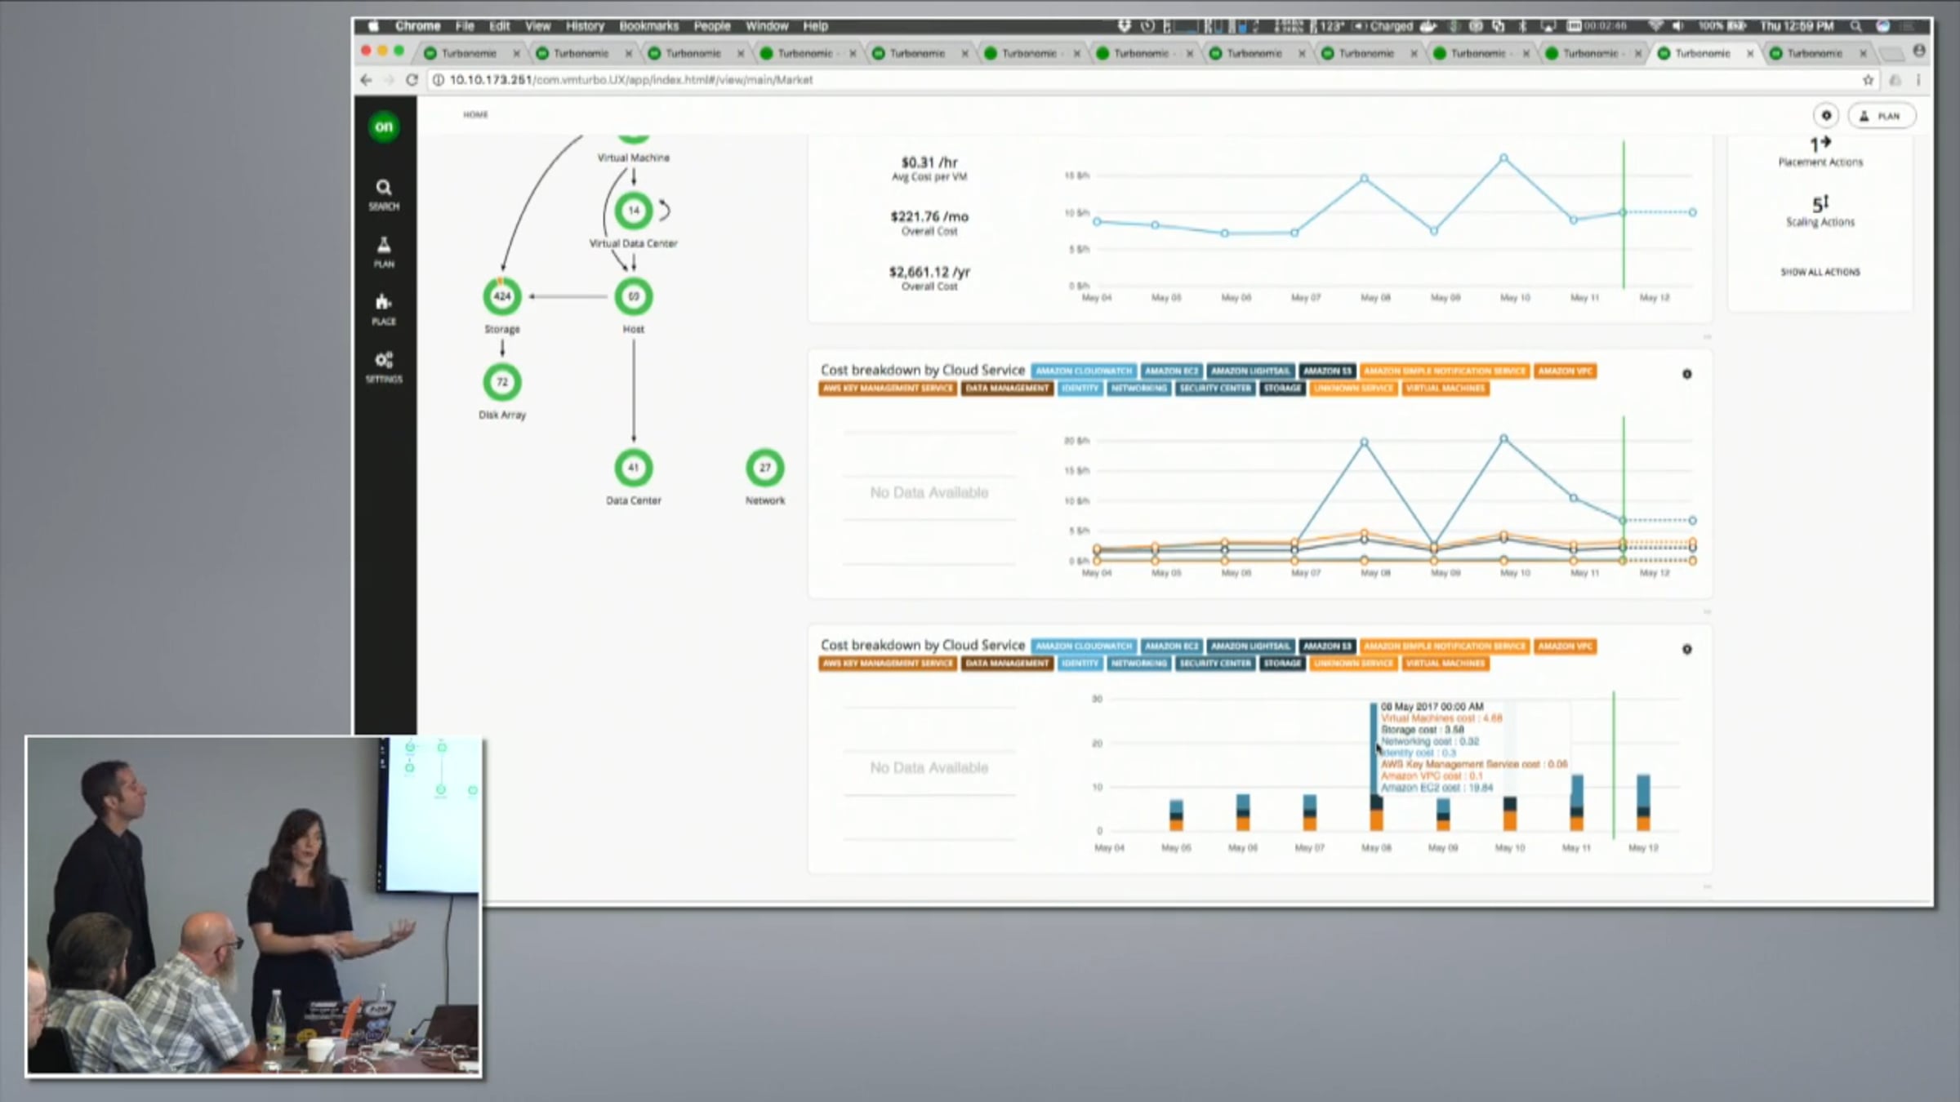Toggle the Amazon CloudWatch legend tag in the line chart

1083,371
